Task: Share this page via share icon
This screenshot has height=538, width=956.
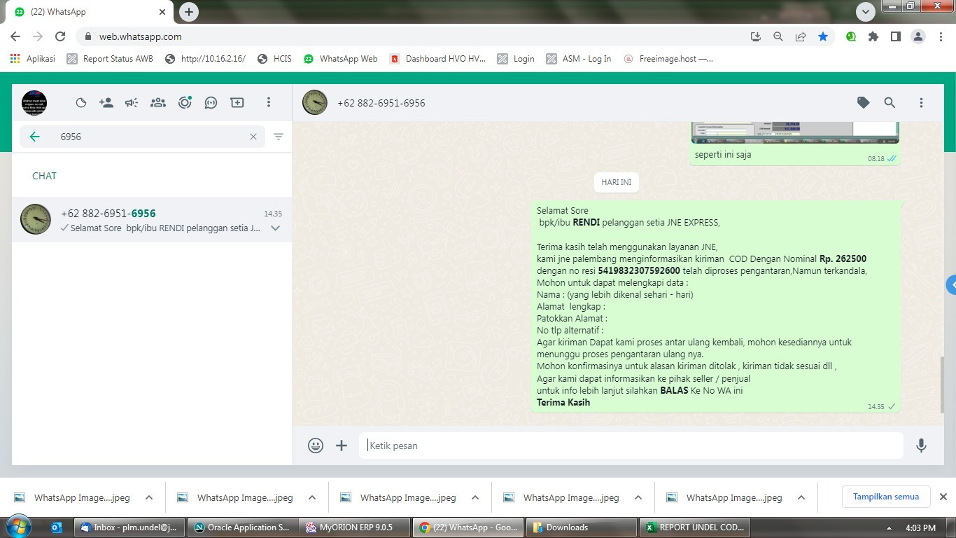Action: pos(801,36)
